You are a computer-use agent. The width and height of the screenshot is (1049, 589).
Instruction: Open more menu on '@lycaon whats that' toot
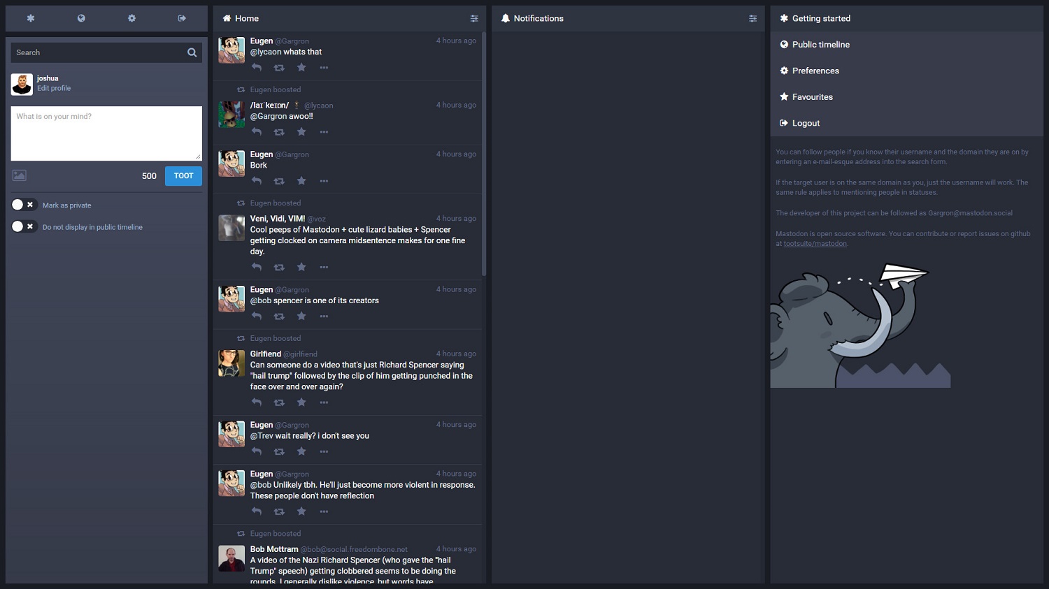[324, 68]
